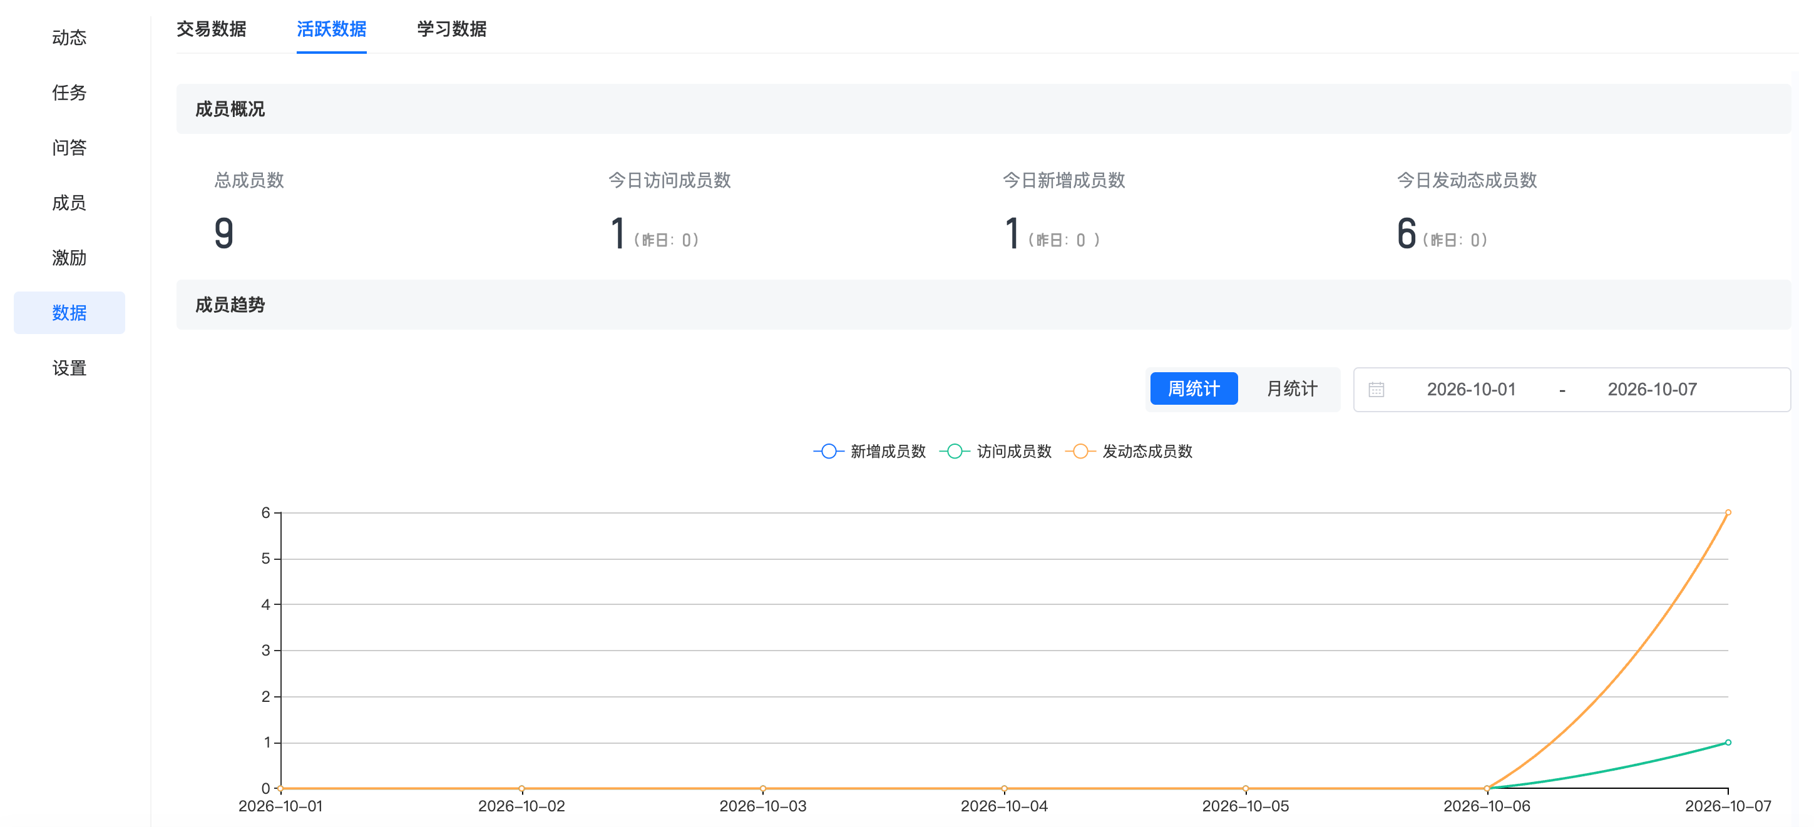This screenshot has width=1814, height=827.
Task: Click the orange data point at value 6
Action: point(1728,512)
